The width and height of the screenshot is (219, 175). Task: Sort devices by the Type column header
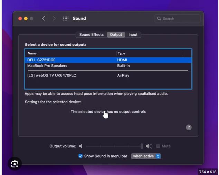pyautogui.click(x=150, y=53)
